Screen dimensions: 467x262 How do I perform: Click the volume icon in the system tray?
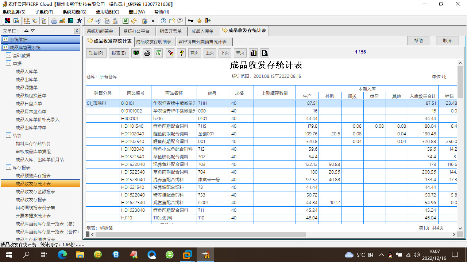[416, 255]
